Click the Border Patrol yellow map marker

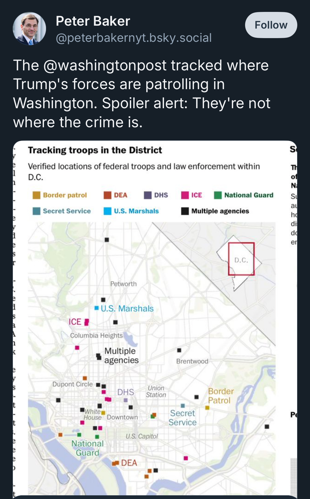(207, 408)
